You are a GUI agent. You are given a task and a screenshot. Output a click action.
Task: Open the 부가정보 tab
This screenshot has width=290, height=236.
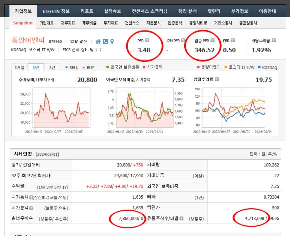(x=240, y=11)
